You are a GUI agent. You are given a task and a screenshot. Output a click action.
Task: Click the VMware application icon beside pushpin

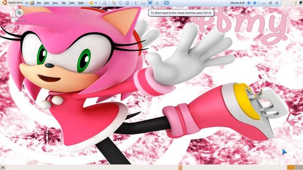(32, 3)
